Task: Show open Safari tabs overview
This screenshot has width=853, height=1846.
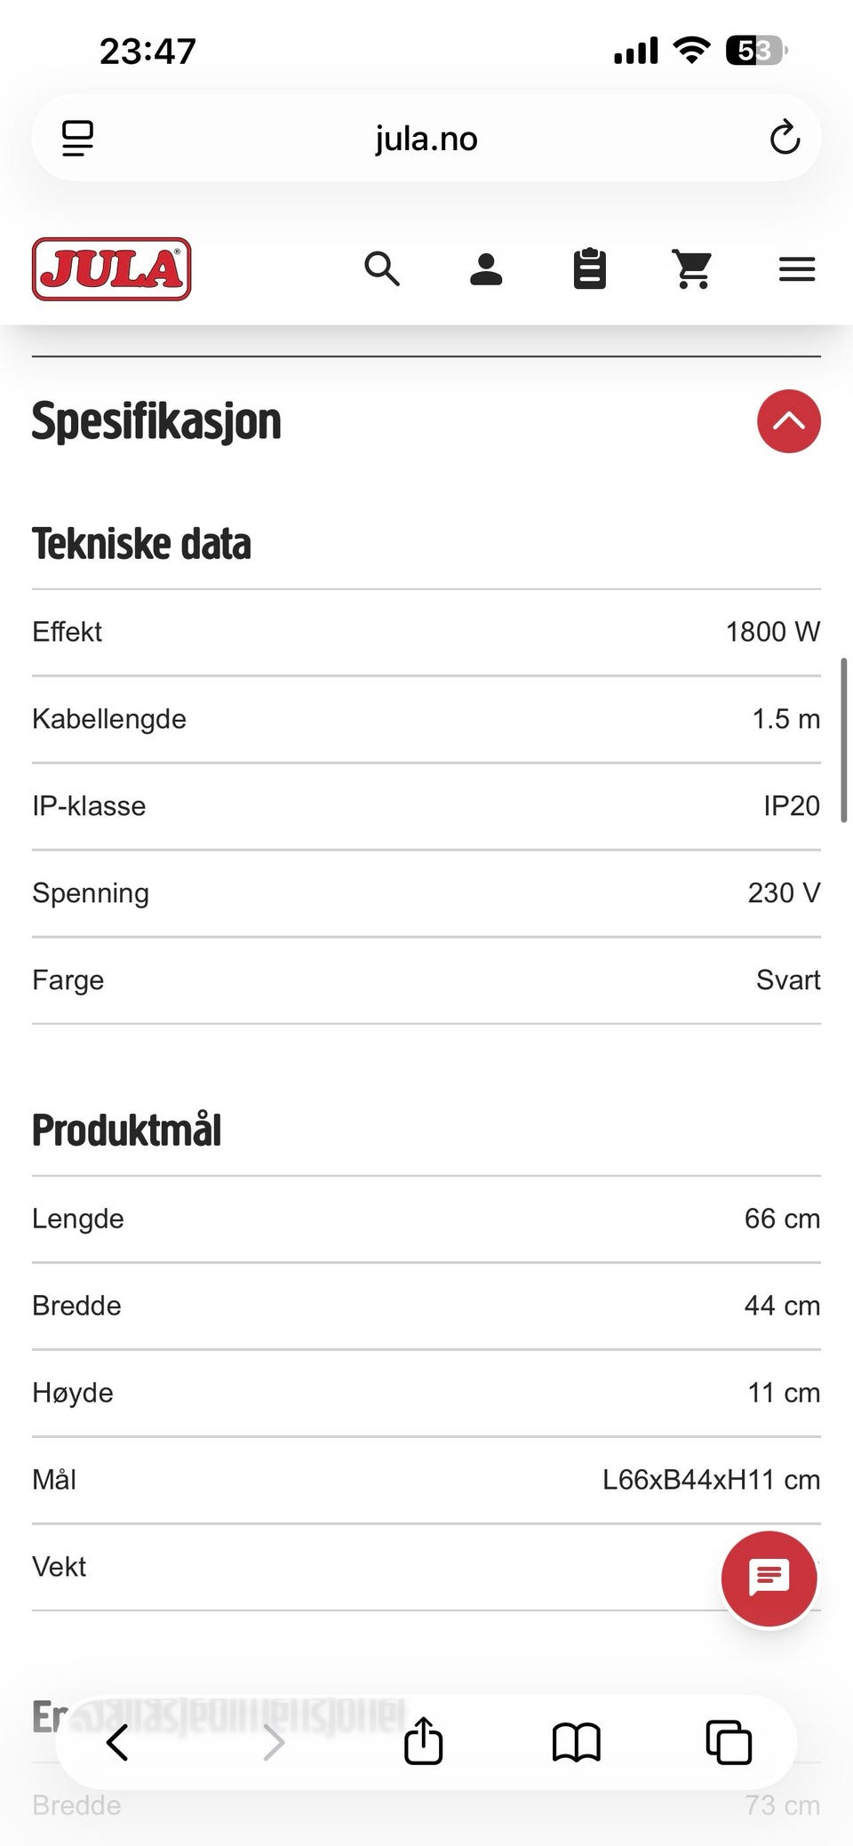Action: 729,1742
